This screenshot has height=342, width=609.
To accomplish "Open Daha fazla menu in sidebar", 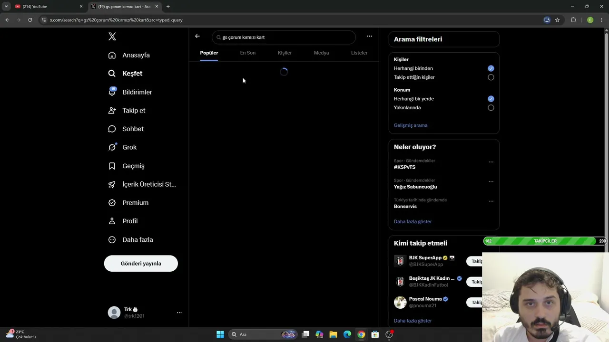I will 130,240.
